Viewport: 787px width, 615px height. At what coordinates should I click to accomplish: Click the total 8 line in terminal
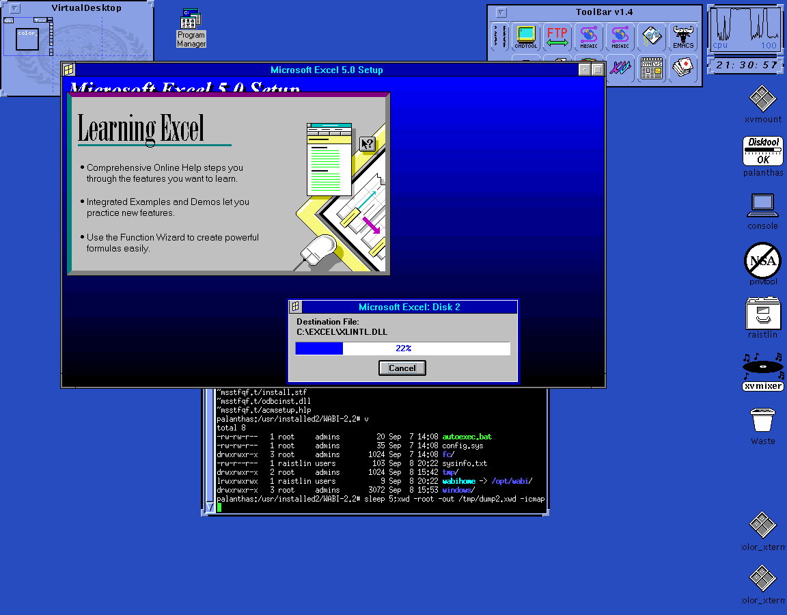(232, 428)
